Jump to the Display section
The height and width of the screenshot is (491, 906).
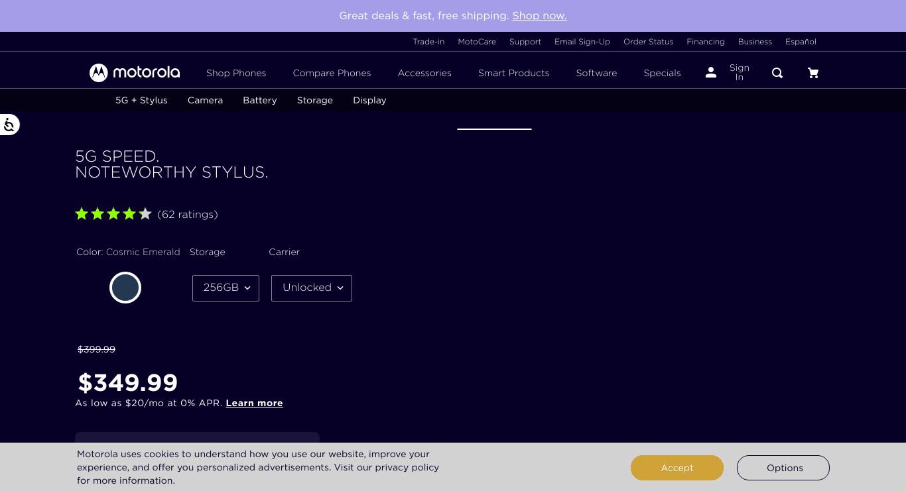pyautogui.click(x=369, y=100)
